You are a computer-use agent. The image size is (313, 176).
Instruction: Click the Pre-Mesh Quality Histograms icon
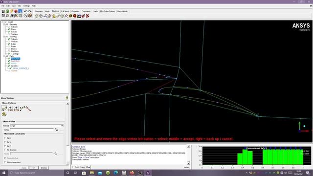click(x=75, y=16)
